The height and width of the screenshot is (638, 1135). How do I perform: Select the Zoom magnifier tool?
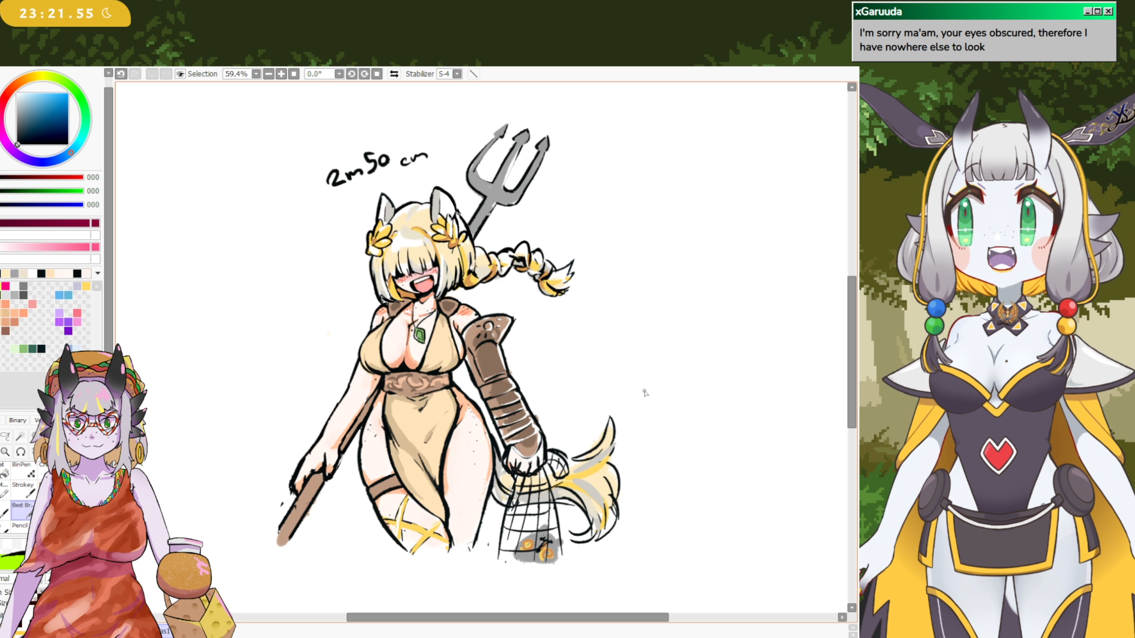(x=5, y=452)
